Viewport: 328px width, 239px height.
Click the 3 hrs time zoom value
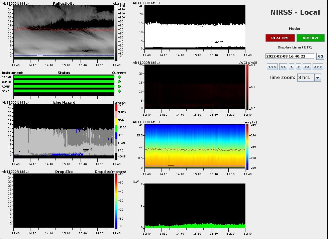pyautogui.click(x=305, y=78)
